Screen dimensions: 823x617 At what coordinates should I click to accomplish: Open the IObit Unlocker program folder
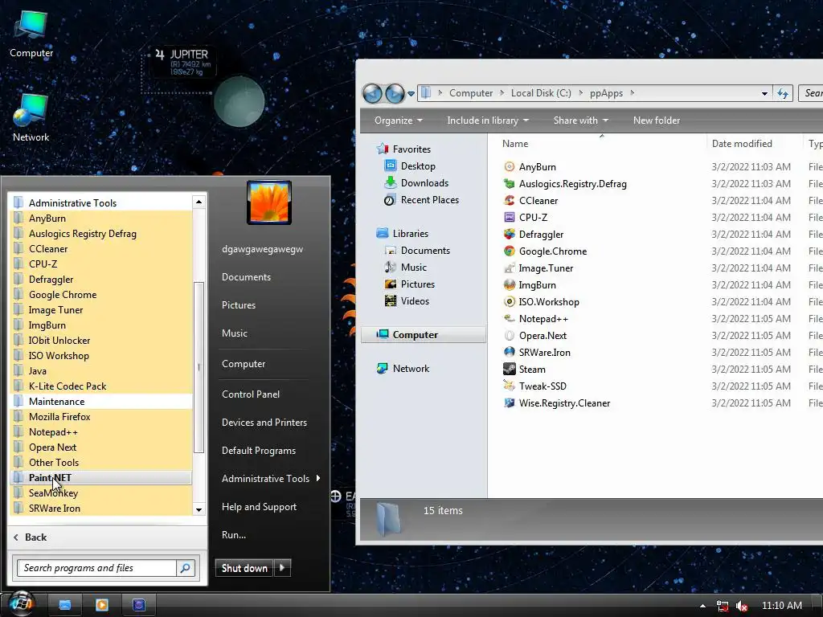point(100,341)
